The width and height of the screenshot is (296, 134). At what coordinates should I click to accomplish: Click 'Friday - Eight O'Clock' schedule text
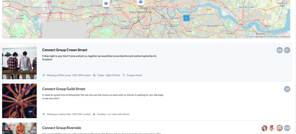coord(109,75)
